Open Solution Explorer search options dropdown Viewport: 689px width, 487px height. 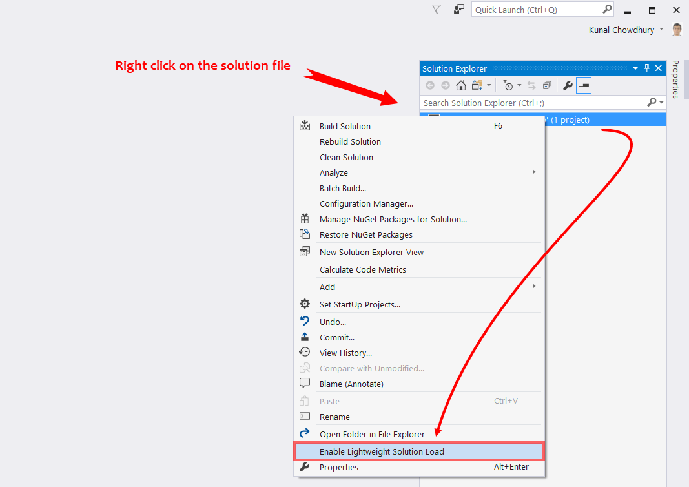coord(661,103)
